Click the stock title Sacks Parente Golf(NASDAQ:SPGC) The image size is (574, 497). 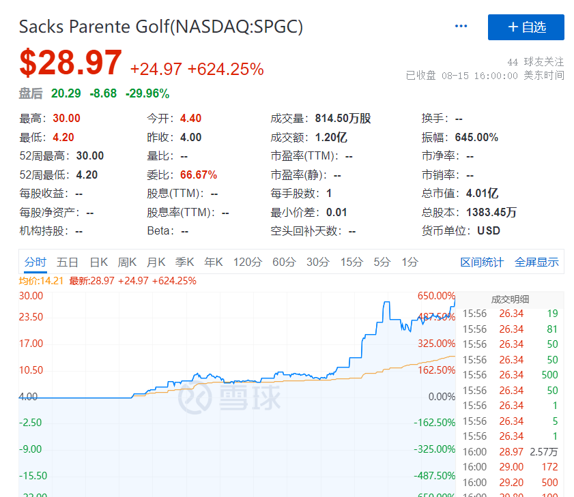click(x=161, y=27)
